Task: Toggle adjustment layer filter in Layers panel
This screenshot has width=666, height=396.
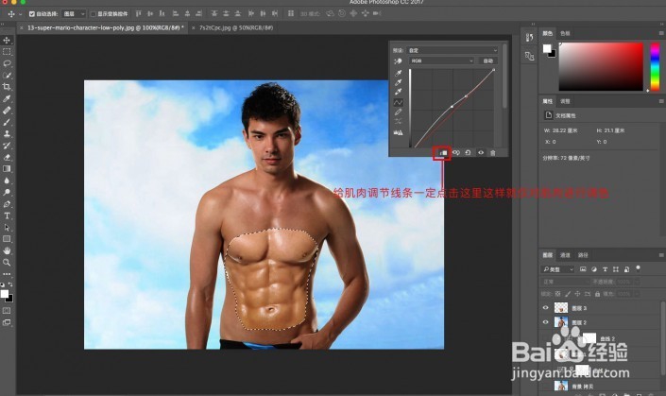Action: click(594, 269)
